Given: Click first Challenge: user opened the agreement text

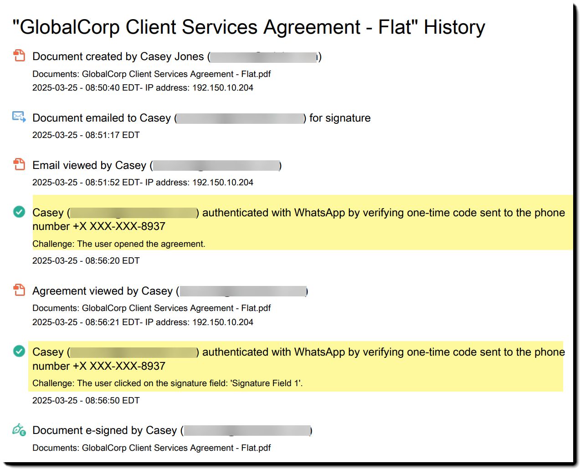Looking at the screenshot, I should (119, 244).
